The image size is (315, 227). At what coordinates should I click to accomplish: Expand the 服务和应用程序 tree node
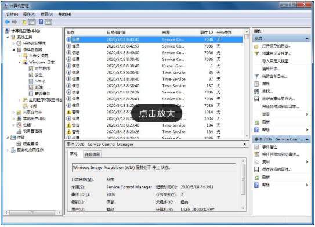coord(8,150)
